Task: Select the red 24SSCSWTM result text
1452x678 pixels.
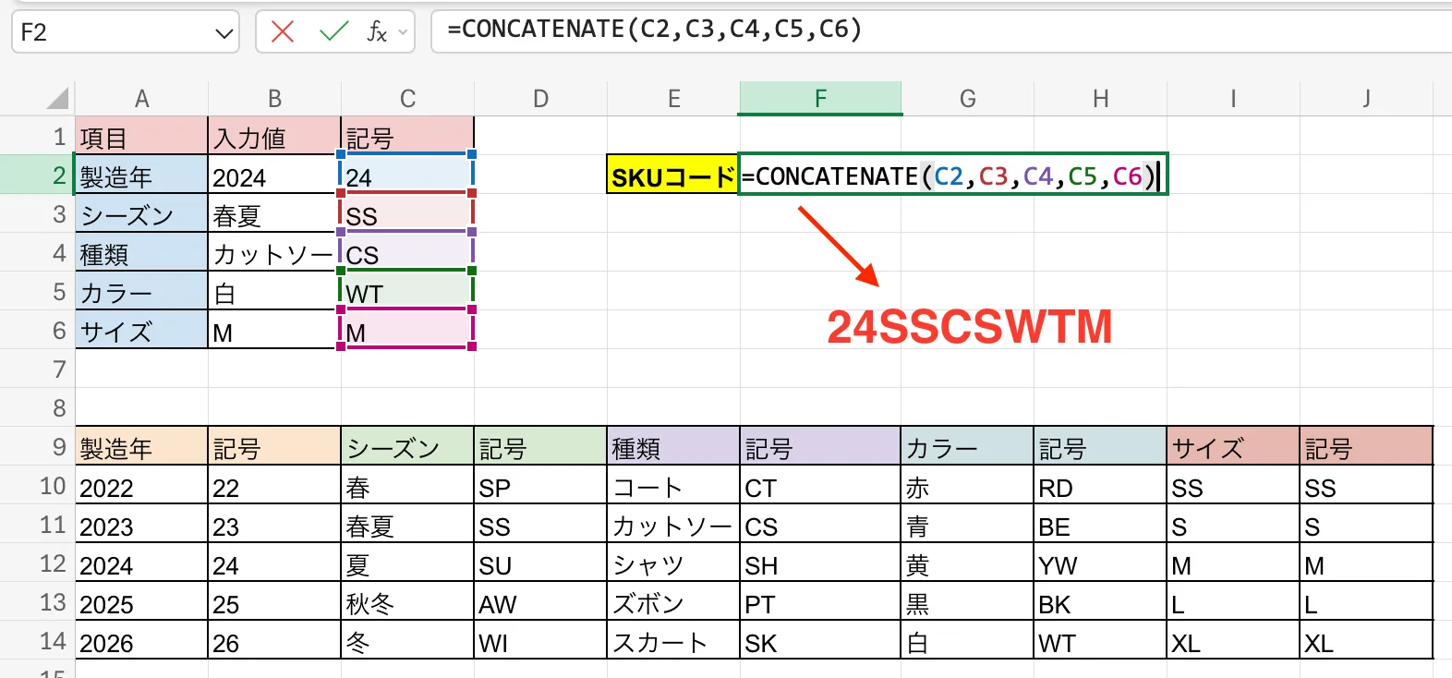Action: tap(969, 327)
